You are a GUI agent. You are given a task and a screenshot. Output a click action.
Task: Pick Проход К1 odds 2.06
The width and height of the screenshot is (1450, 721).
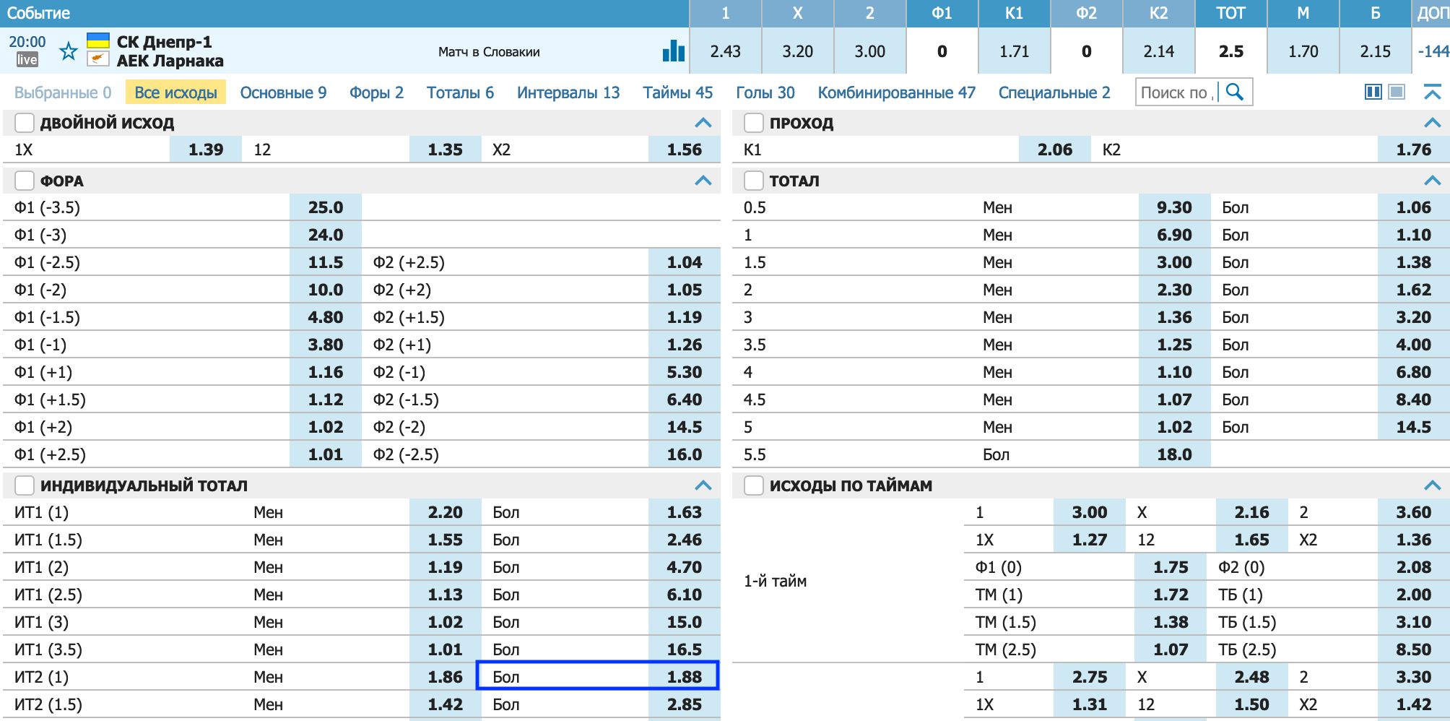(x=1055, y=150)
